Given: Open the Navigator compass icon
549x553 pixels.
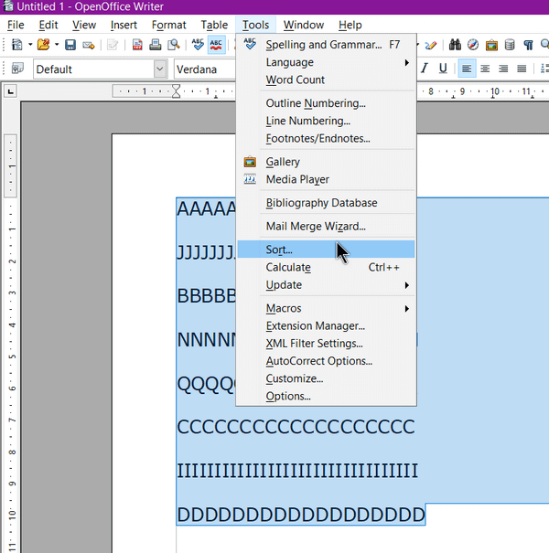Looking at the screenshot, I should click(x=473, y=45).
